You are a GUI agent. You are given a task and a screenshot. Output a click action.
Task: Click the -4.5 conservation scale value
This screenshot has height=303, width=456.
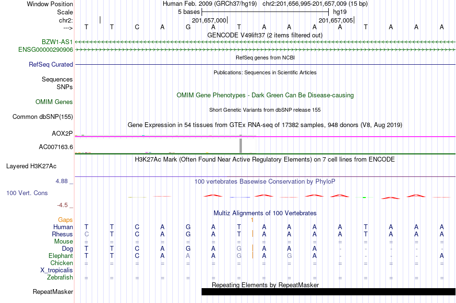coord(62,205)
